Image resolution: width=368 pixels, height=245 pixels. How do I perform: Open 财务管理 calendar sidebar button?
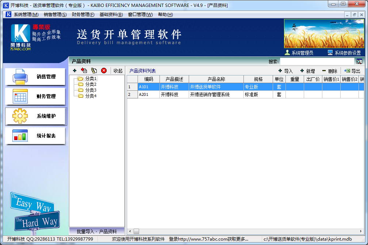[35, 97]
